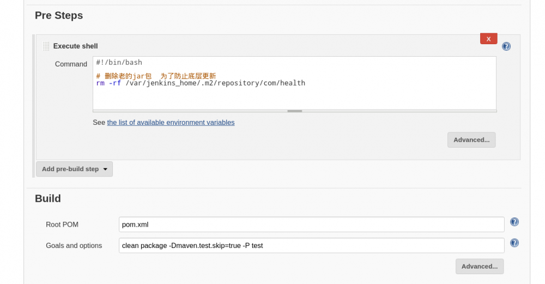This screenshot has width=545, height=284.
Task: Place cursor on the #!/bin/bash line
Action: (x=119, y=63)
